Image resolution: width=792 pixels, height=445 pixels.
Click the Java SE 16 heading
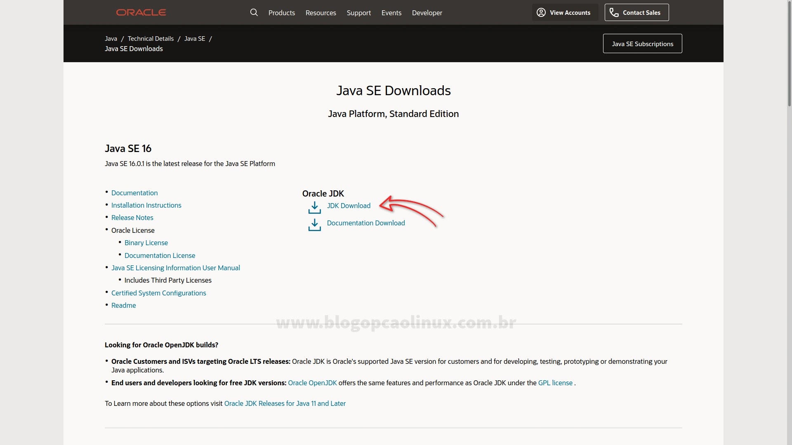click(128, 148)
